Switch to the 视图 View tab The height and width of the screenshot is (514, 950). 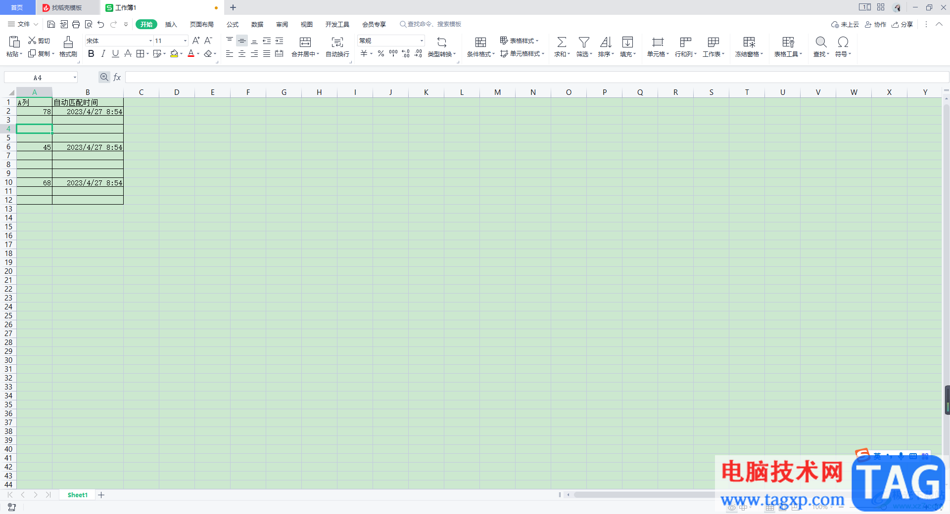(x=307, y=24)
